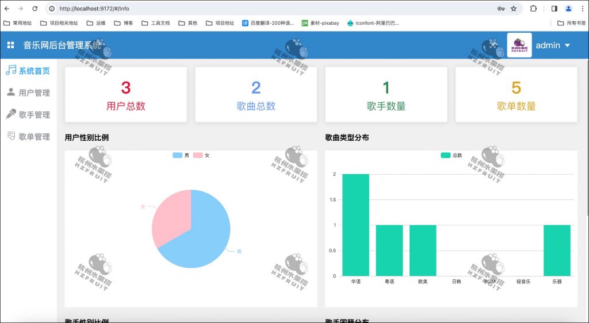Viewport: 589px width, 323px height.
Task: Open the 工具文档 bookmark folder
Action: tap(155, 23)
